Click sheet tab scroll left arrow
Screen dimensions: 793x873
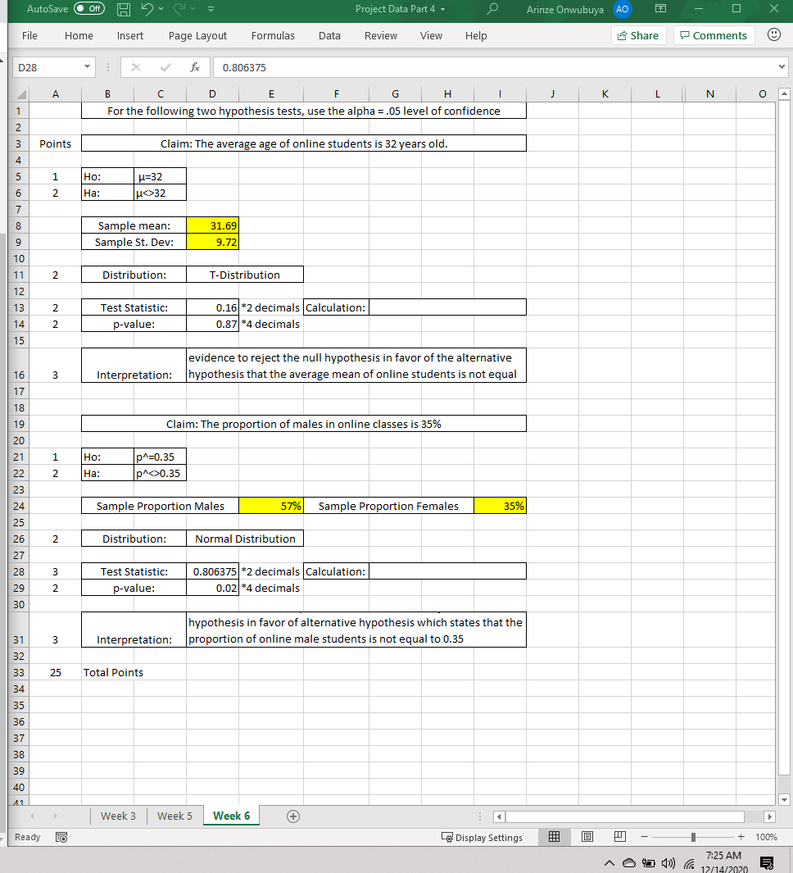click(32, 816)
